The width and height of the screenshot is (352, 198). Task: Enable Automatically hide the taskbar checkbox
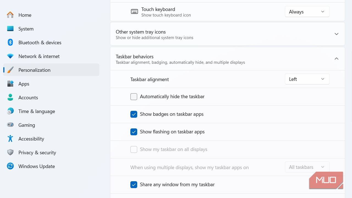(x=134, y=97)
